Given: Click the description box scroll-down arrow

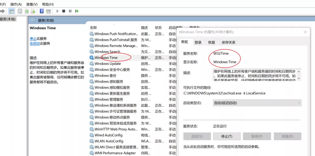Looking at the screenshot, I should (299, 78).
